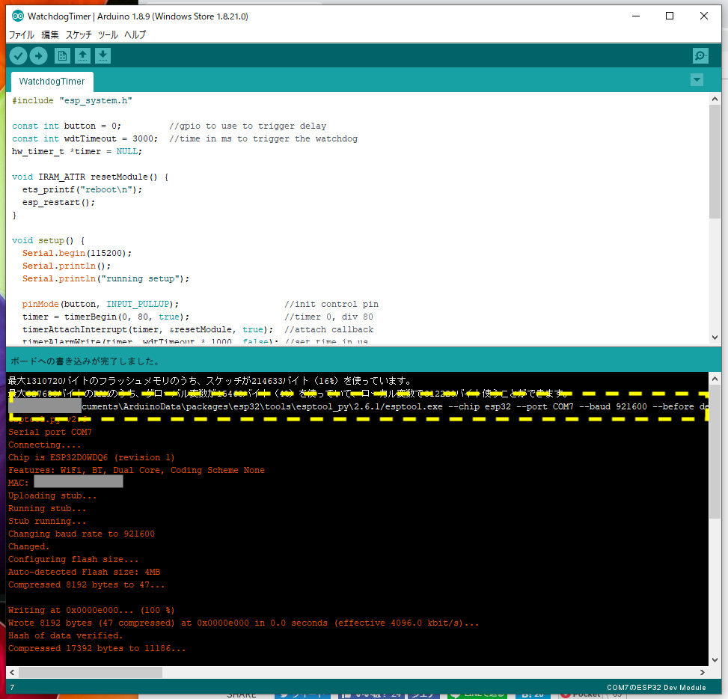
Task: Click 'Auto-detected Flash size: 4MB' line
Action: pos(84,573)
